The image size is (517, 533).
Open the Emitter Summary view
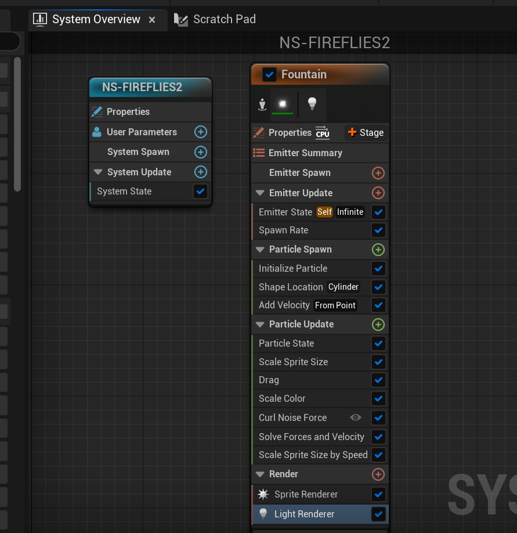click(x=320, y=153)
